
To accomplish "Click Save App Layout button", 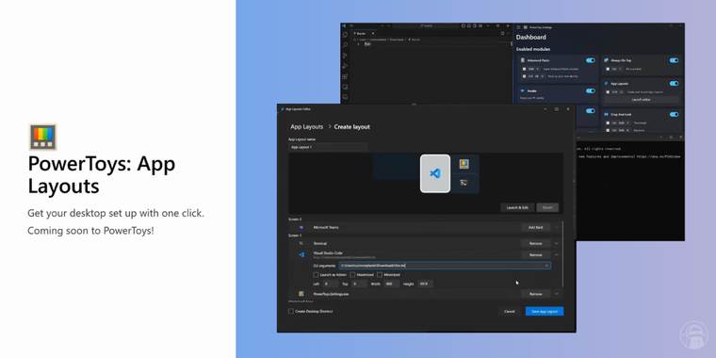I will click(545, 312).
